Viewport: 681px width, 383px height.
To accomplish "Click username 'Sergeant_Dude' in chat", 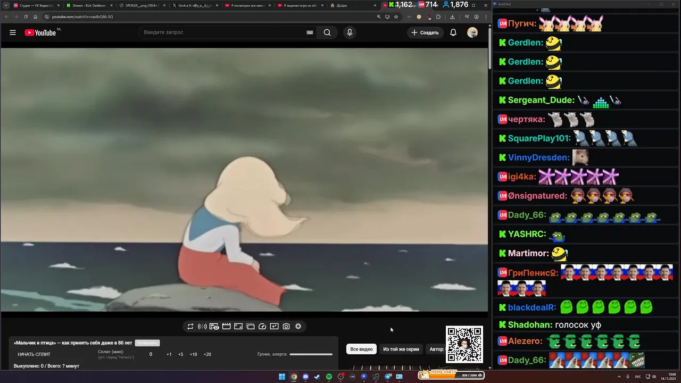I will (541, 100).
